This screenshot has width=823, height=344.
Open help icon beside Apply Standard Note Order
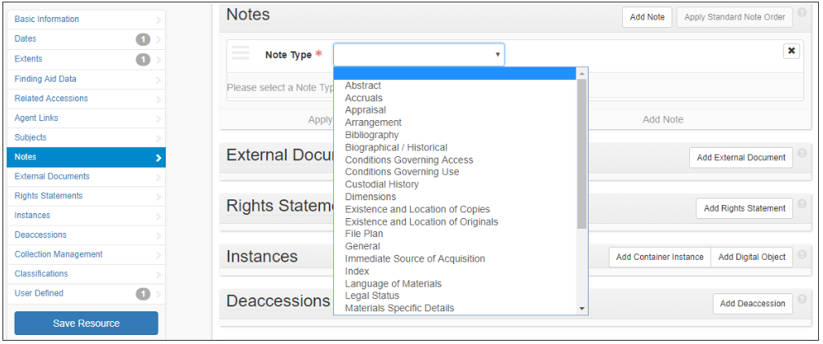802,12
